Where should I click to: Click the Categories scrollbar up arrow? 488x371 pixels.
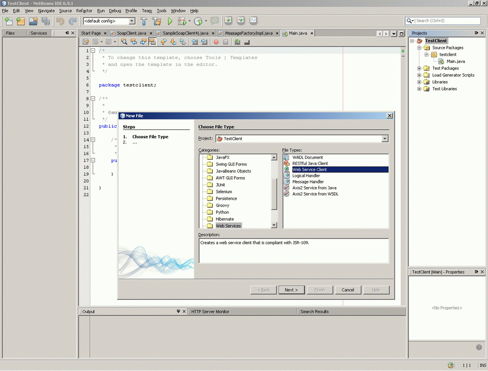coord(274,157)
